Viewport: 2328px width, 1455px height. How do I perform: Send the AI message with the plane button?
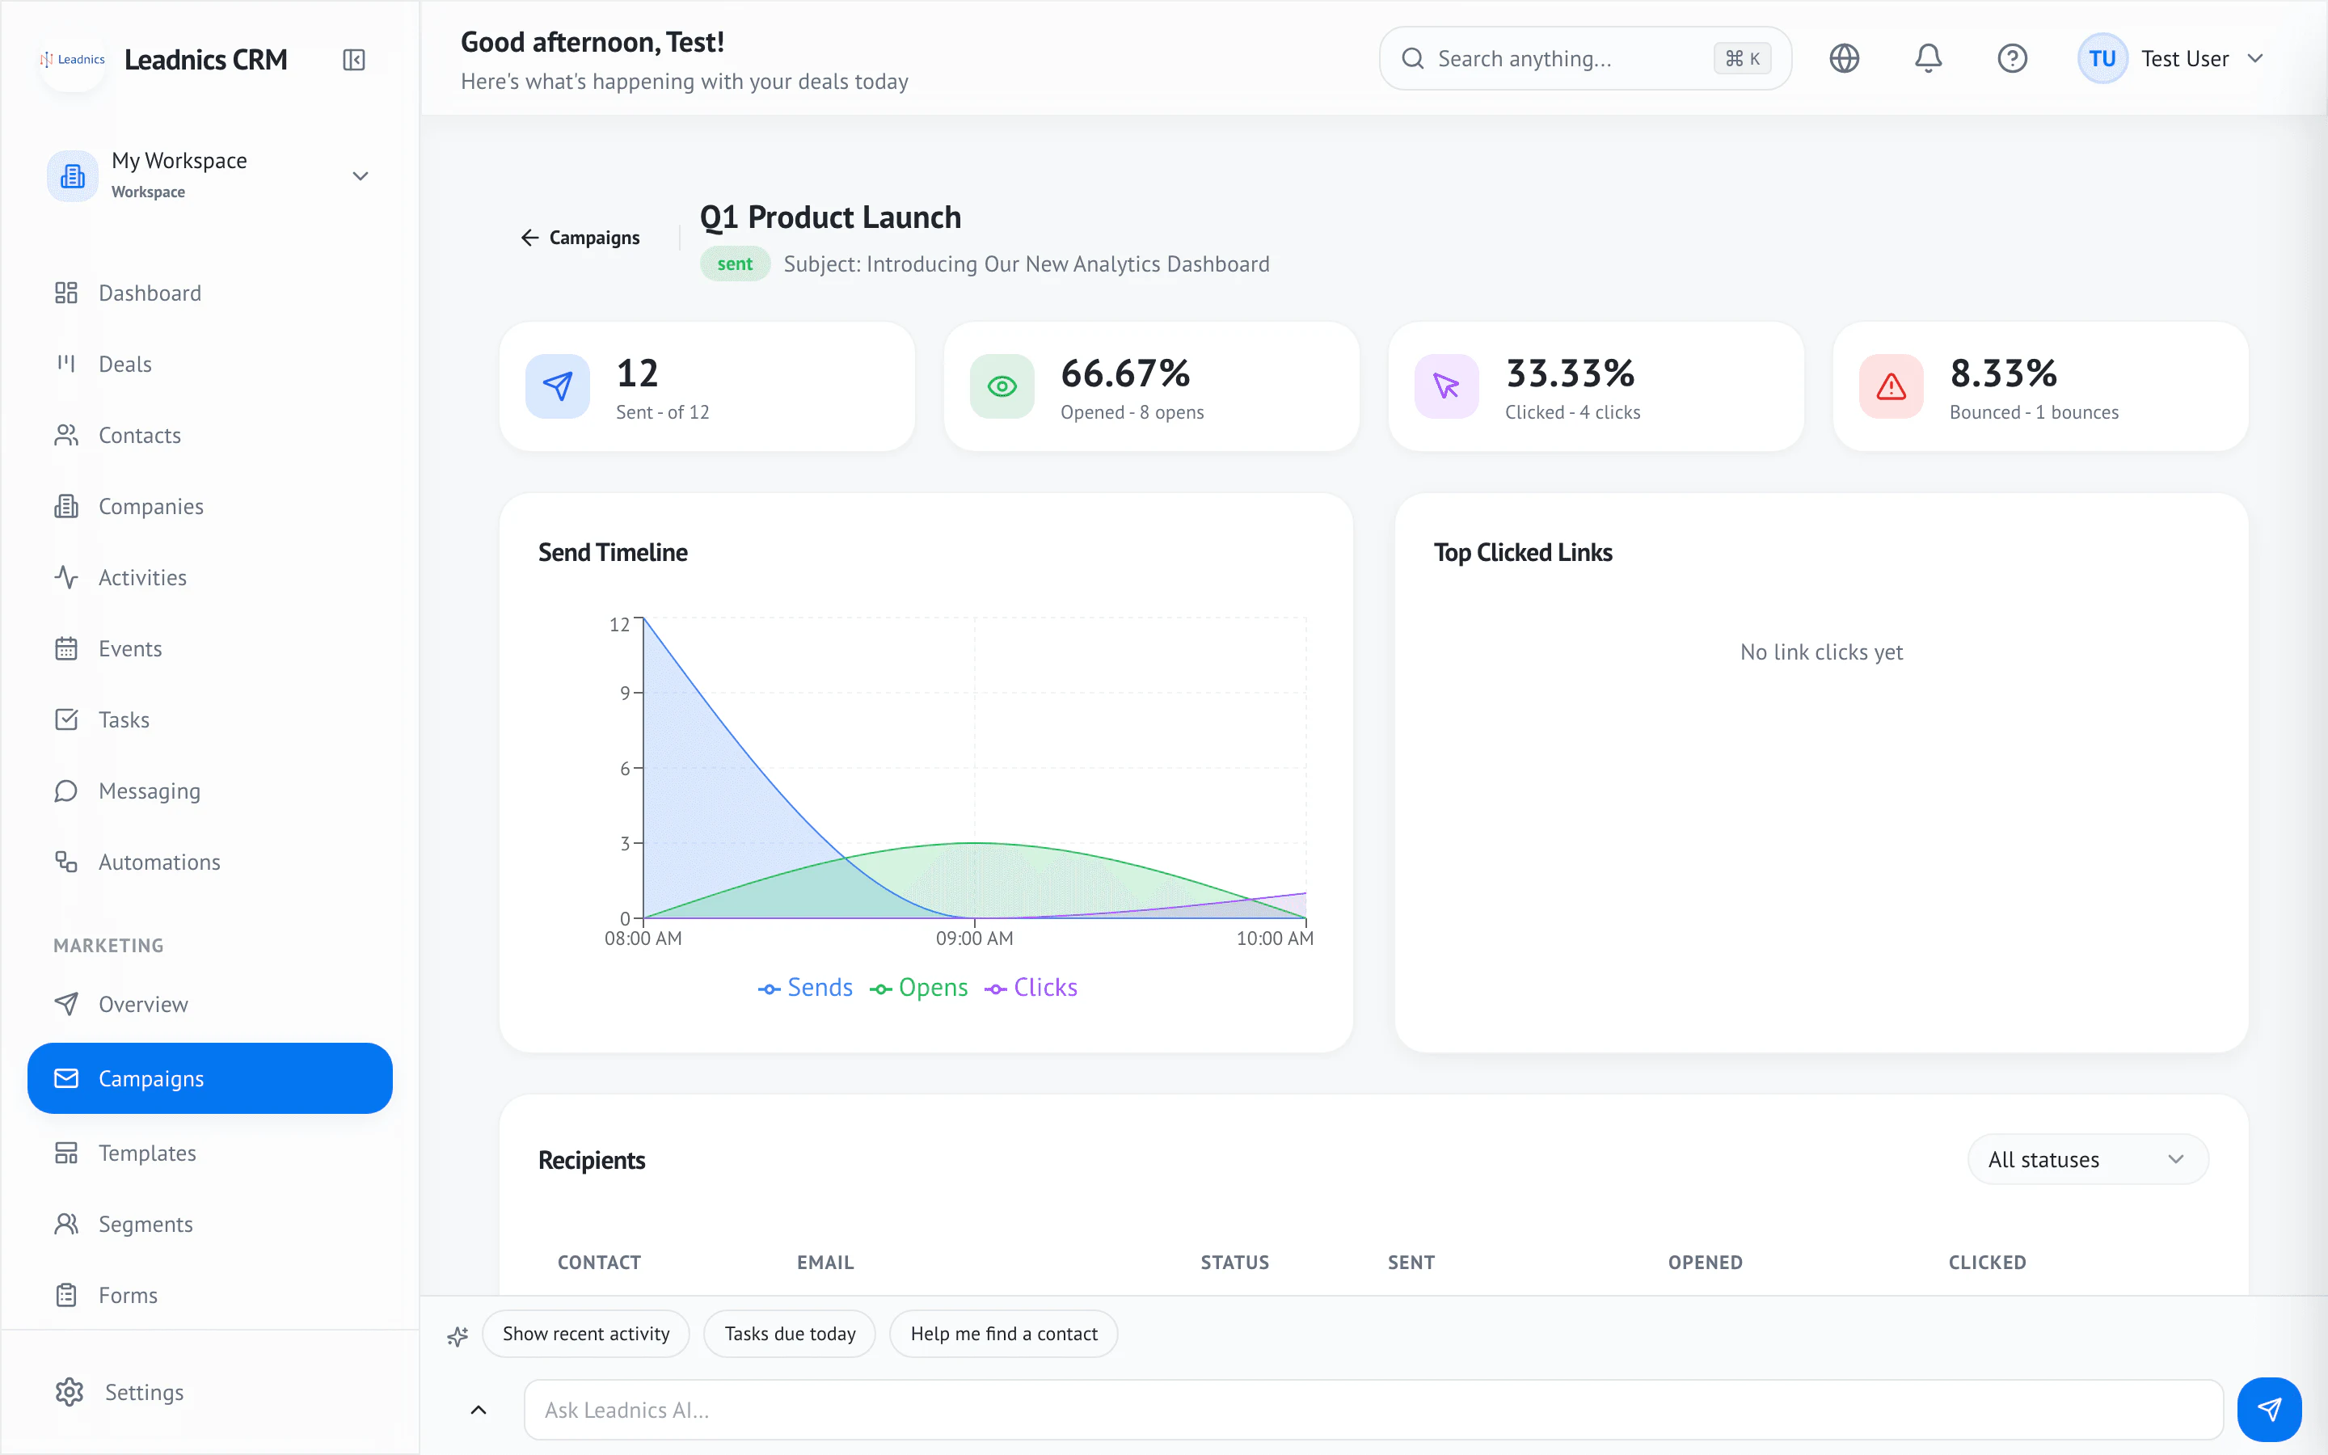tap(2269, 1410)
